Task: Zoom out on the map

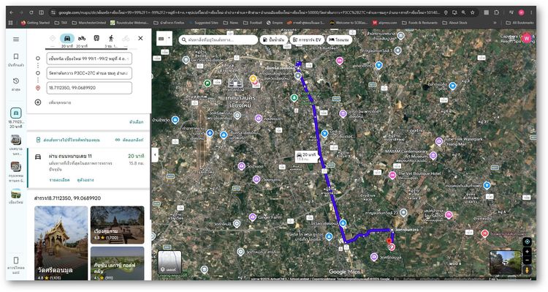Action: (x=528, y=260)
